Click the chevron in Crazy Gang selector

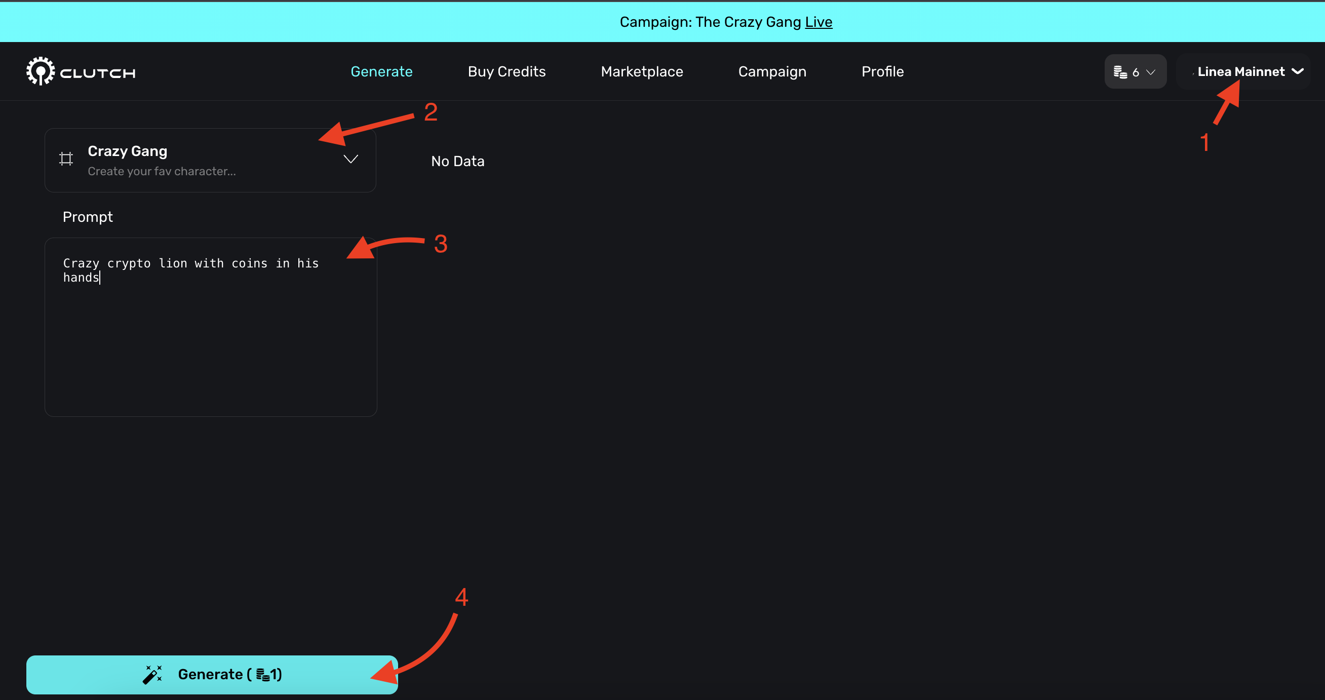click(351, 160)
